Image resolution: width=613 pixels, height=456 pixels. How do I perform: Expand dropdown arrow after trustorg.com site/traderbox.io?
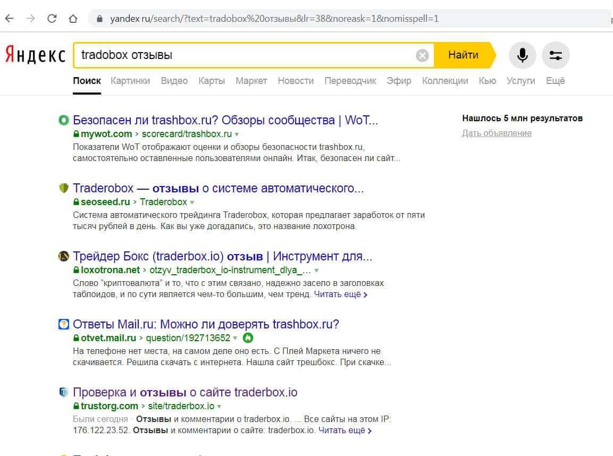tap(220, 407)
